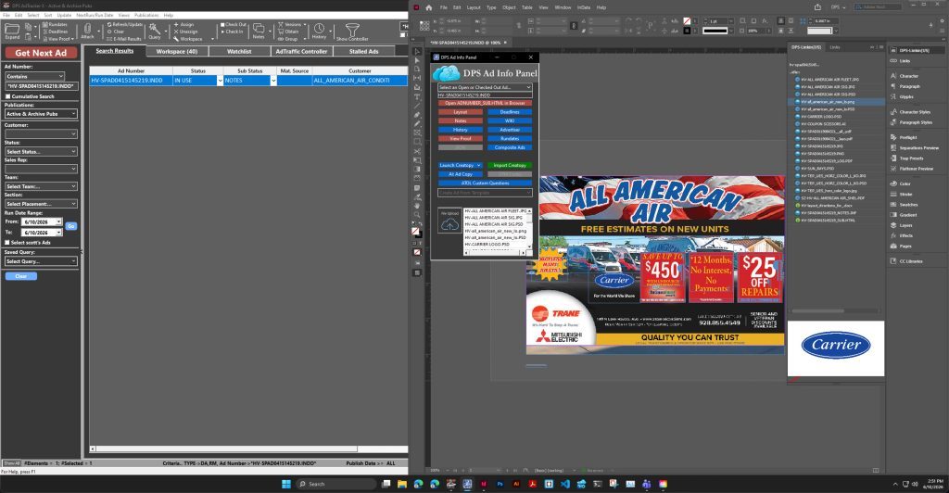Switch to the AdTraffic Controller tab

[x=301, y=51]
